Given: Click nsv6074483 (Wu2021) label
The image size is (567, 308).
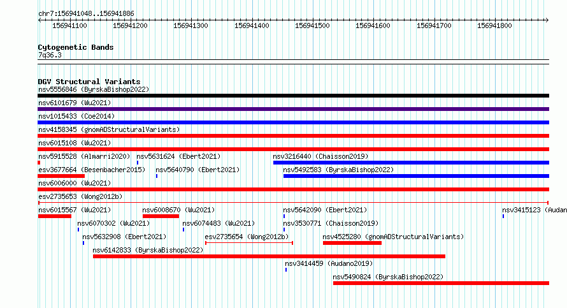Looking at the screenshot, I should tap(219, 223).
